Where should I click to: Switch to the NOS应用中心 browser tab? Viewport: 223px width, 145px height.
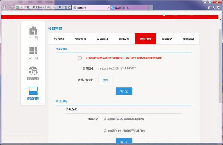click(x=129, y=8)
